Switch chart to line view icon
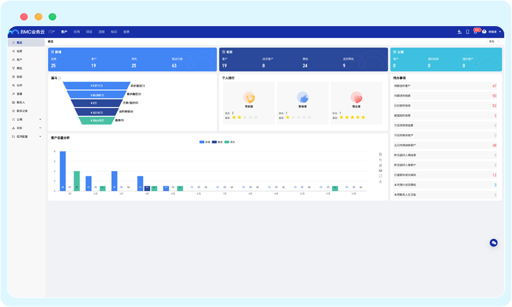 click(380, 160)
